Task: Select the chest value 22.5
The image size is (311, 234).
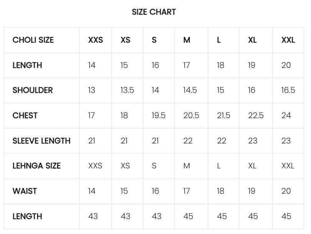Action: pyautogui.click(x=256, y=115)
